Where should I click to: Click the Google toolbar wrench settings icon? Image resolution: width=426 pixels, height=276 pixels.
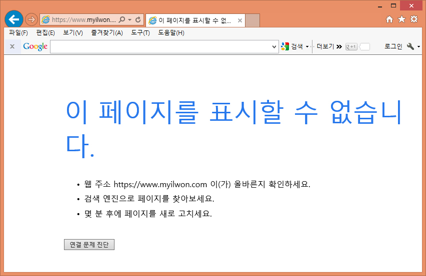tap(410, 46)
